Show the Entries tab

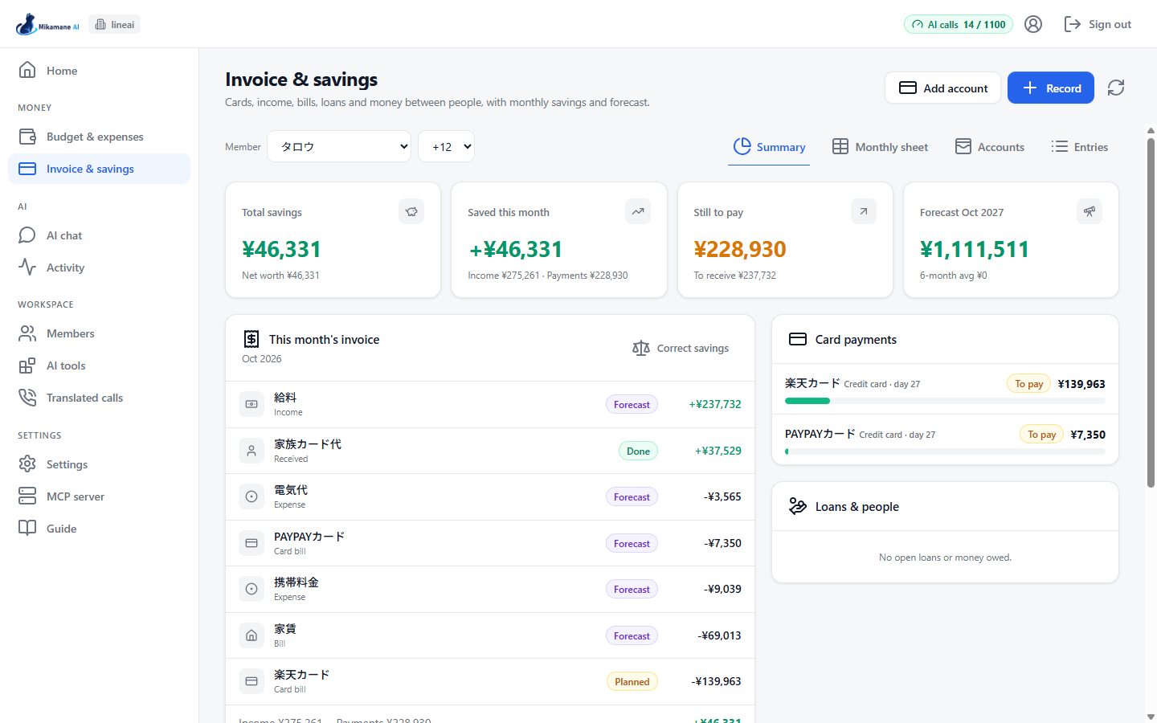pyautogui.click(x=1079, y=147)
